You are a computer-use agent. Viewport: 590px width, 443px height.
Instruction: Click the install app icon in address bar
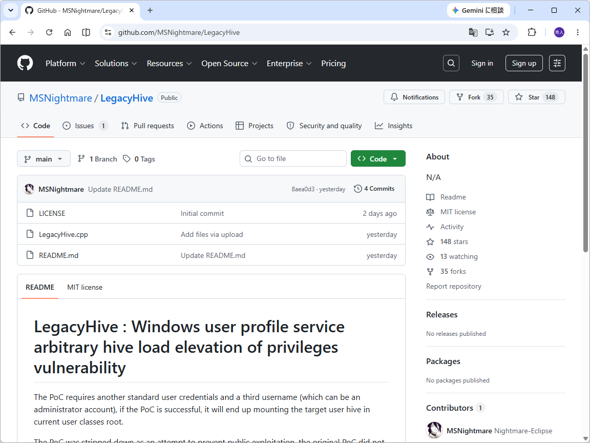[x=490, y=32]
